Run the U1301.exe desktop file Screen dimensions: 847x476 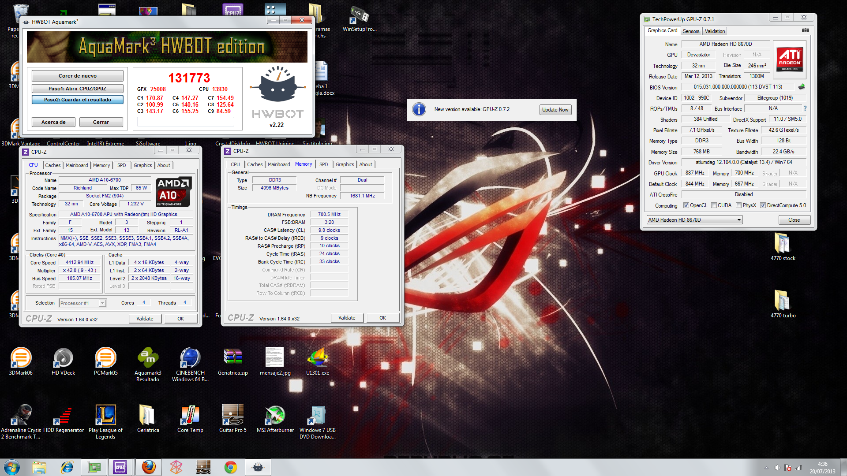[317, 361]
